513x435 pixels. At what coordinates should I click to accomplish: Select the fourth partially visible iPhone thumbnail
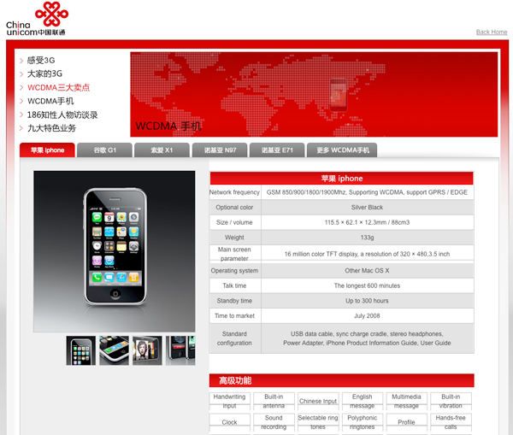180,350
